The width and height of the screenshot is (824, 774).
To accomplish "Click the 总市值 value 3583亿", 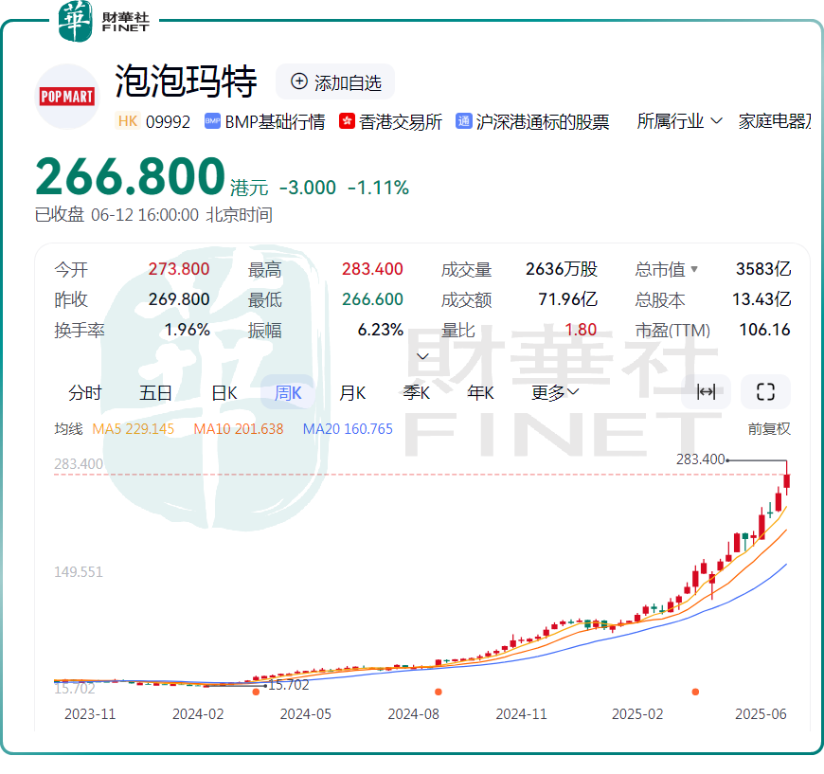I will 763,269.
